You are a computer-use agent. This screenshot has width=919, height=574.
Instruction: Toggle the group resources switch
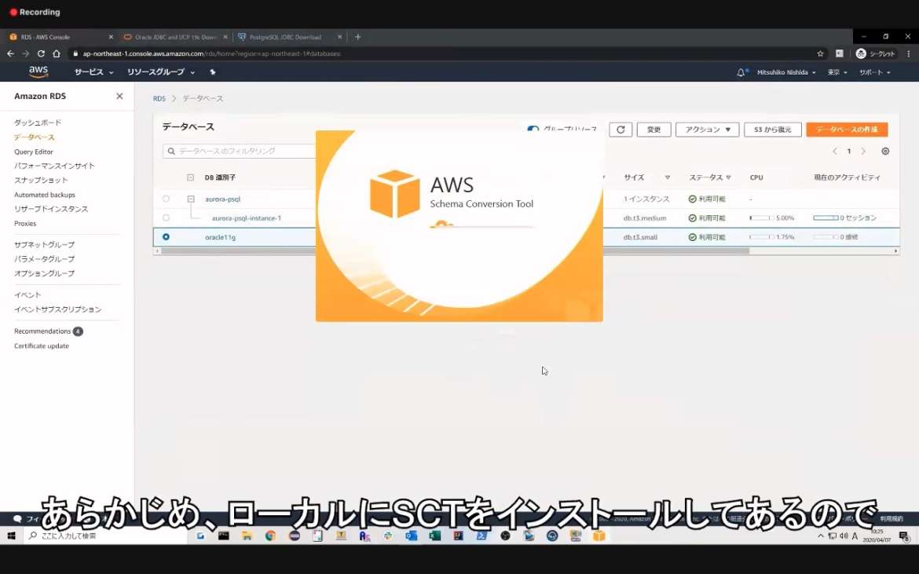(533, 129)
